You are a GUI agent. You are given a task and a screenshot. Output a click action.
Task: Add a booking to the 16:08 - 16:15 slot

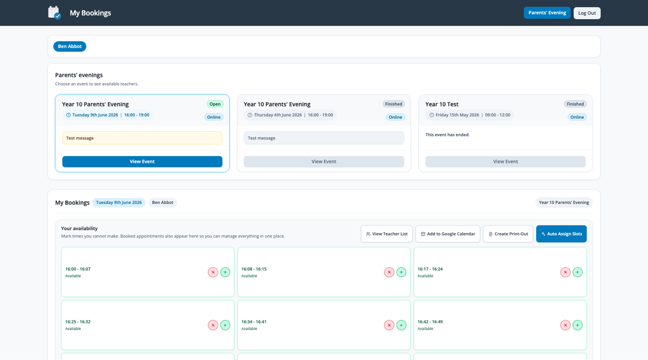(401, 272)
